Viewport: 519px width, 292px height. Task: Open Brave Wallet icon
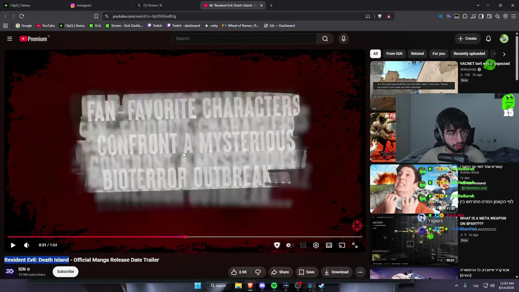click(x=489, y=16)
